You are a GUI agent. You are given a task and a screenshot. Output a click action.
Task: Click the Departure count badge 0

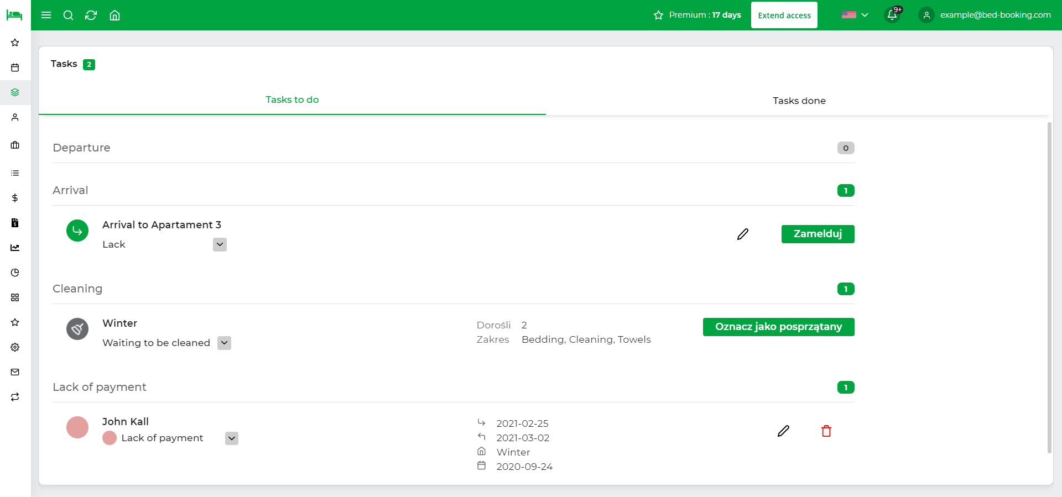[x=846, y=148]
